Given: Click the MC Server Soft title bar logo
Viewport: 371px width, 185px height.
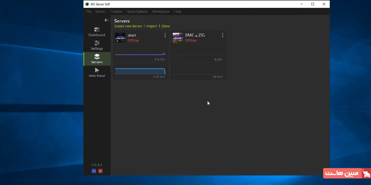Looking at the screenshot, I should (87, 4).
